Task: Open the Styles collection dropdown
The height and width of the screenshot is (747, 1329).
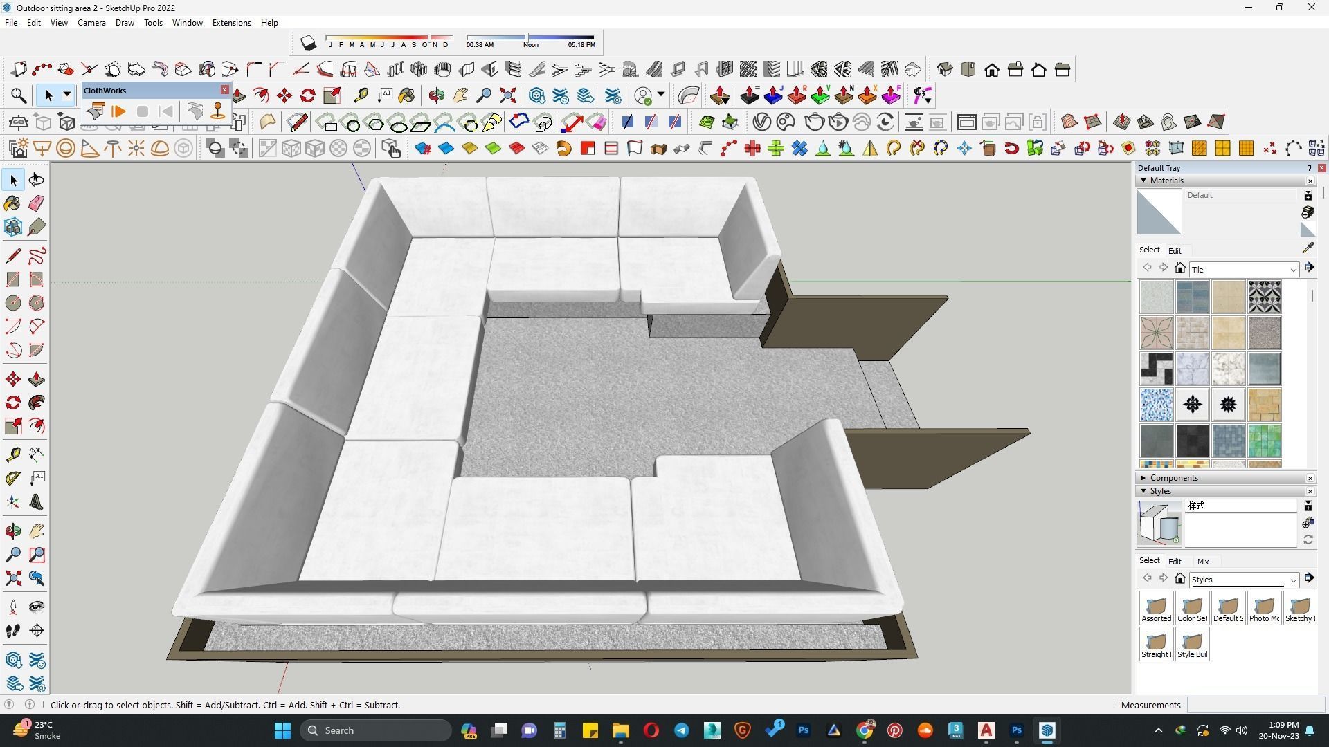Action: click(1244, 580)
